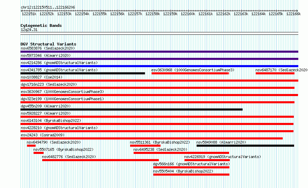Image resolution: width=308 pixels, height=188 pixels.
Task: Click the 122160k ruler tick label
Action: click(188, 14)
